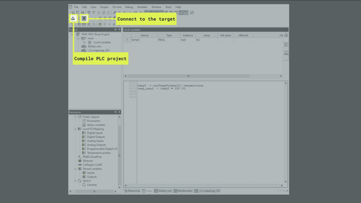The height and width of the screenshot is (203, 361).
Task: Select the Ethernet resource item
Action: point(88,161)
